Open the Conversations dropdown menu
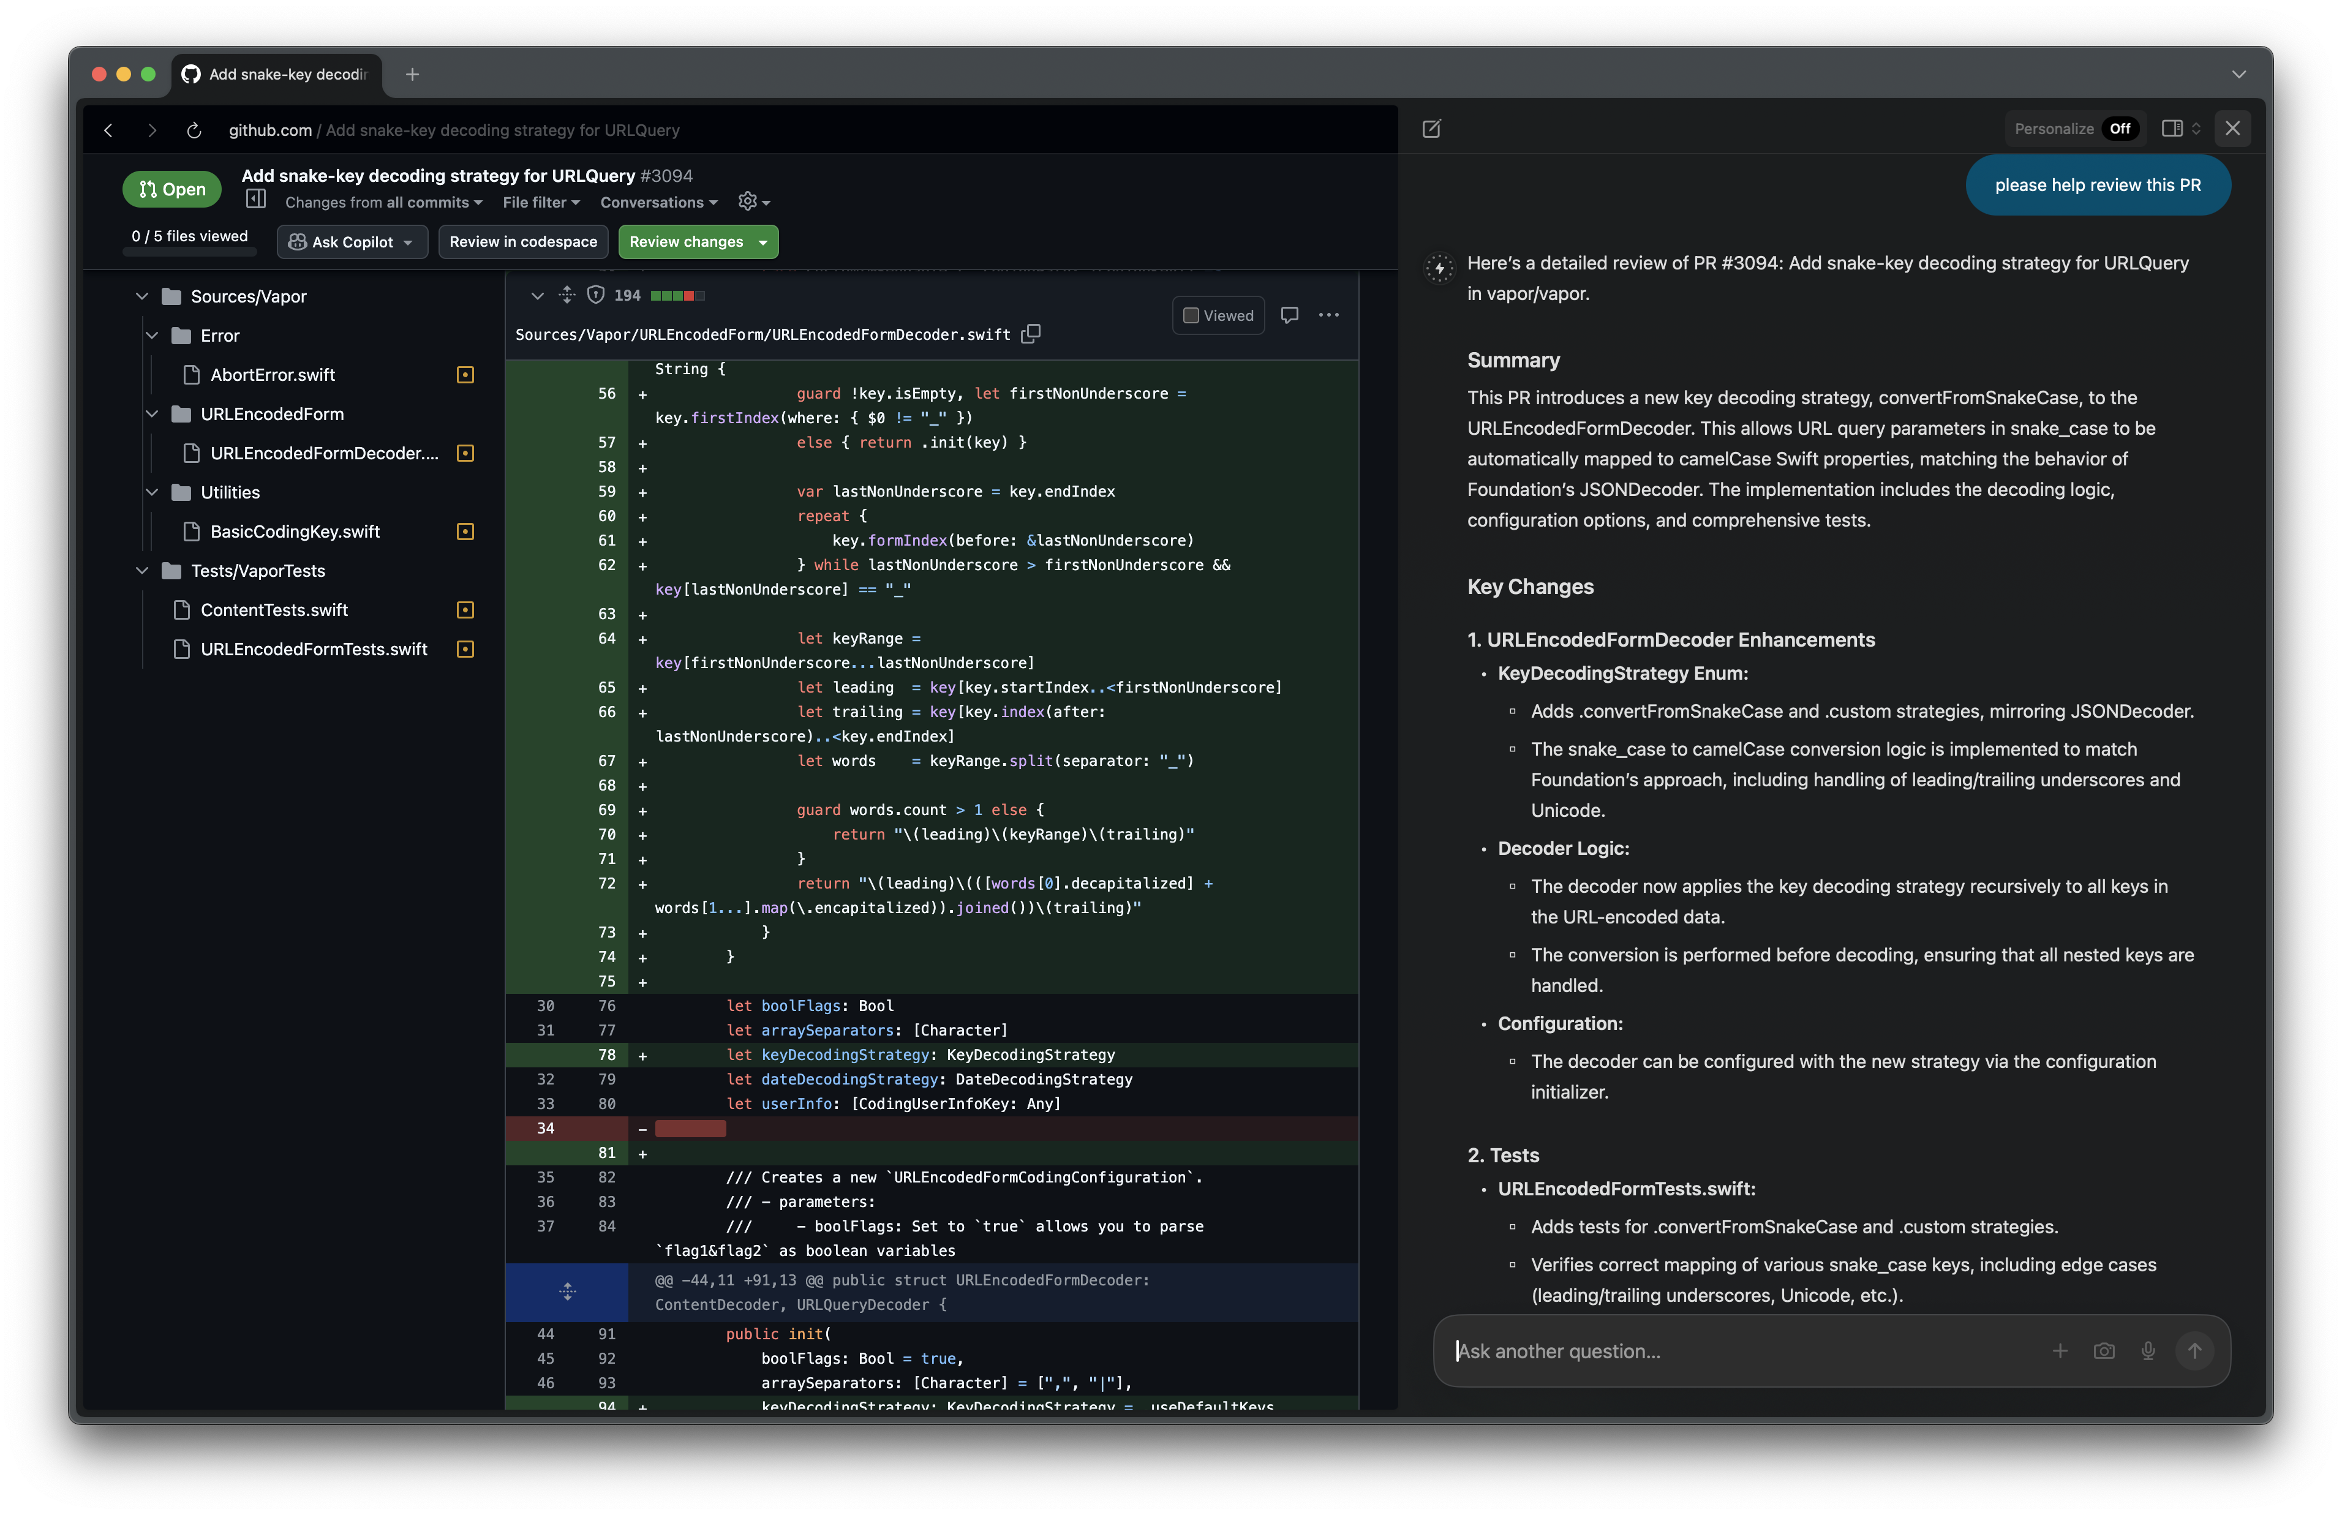 tap(658, 203)
